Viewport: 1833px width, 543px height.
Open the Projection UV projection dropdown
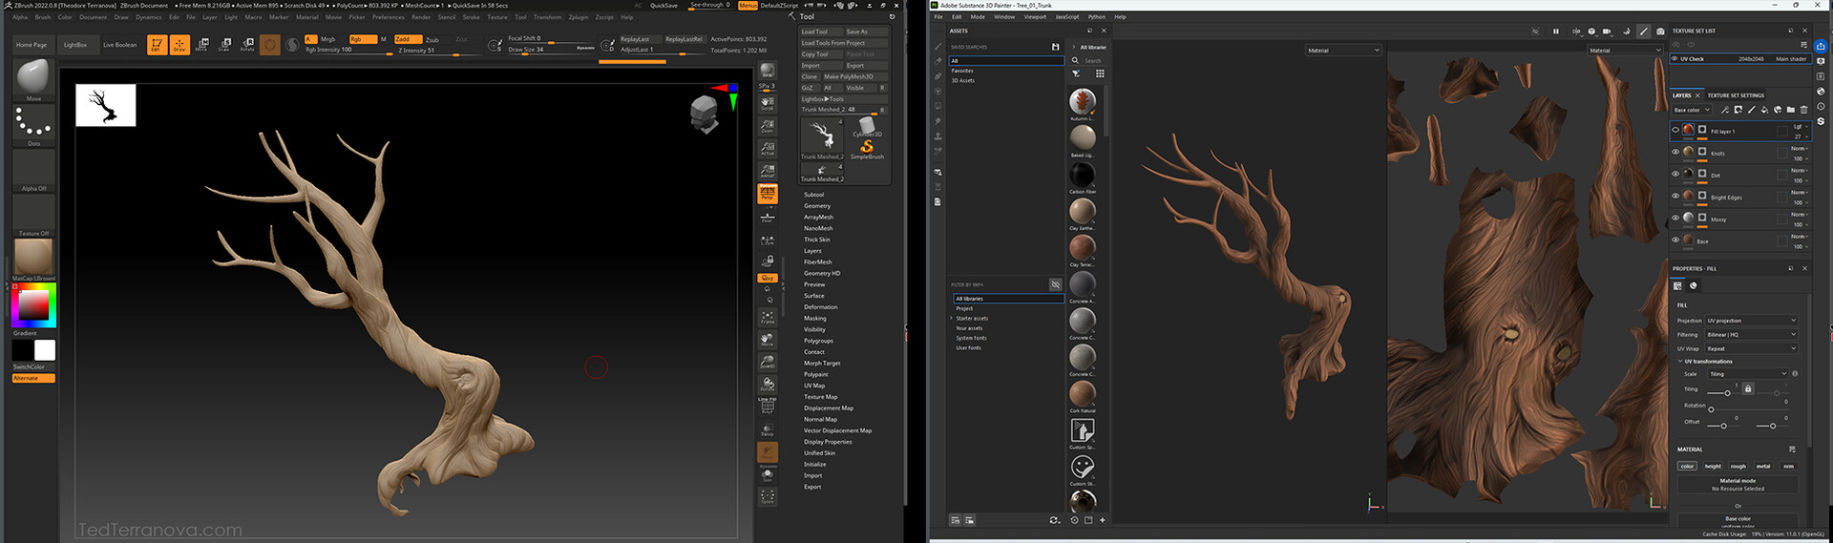coord(1752,321)
